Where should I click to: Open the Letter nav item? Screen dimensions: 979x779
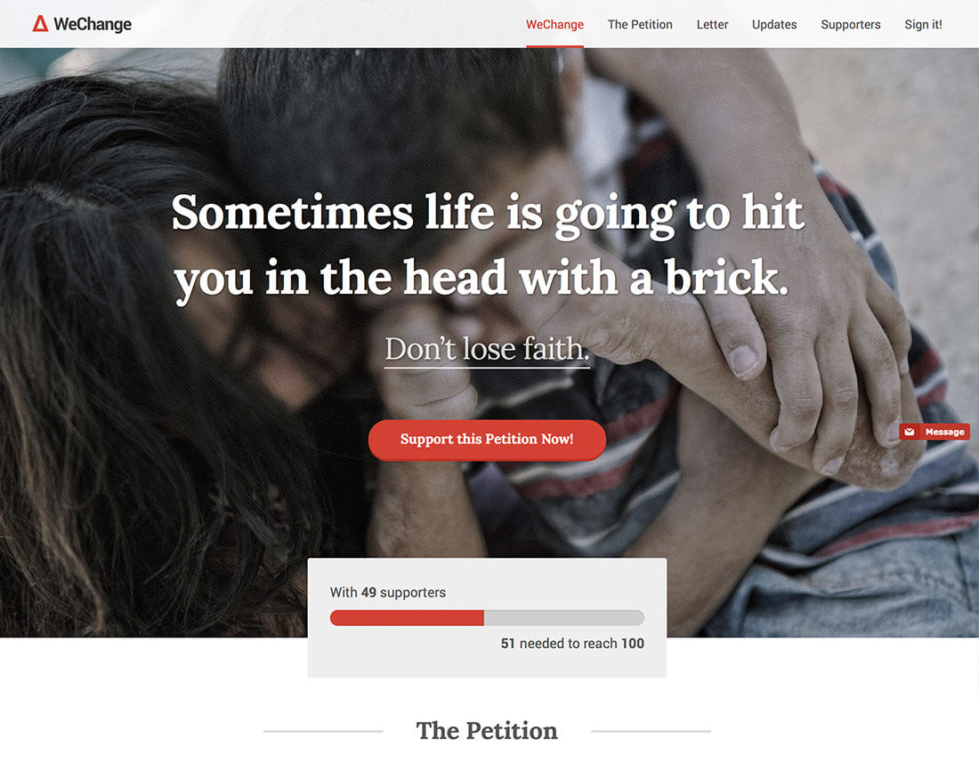click(x=712, y=24)
